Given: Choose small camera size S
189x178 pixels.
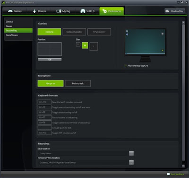Looking at the screenshot, I should point(78,44).
